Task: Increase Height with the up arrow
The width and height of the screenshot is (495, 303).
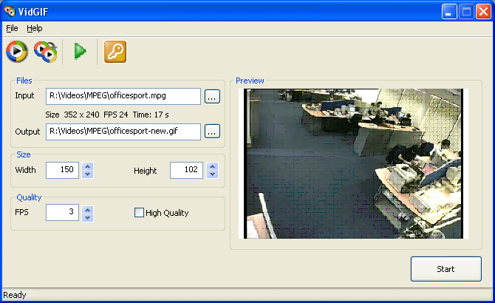Action: point(212,166)
